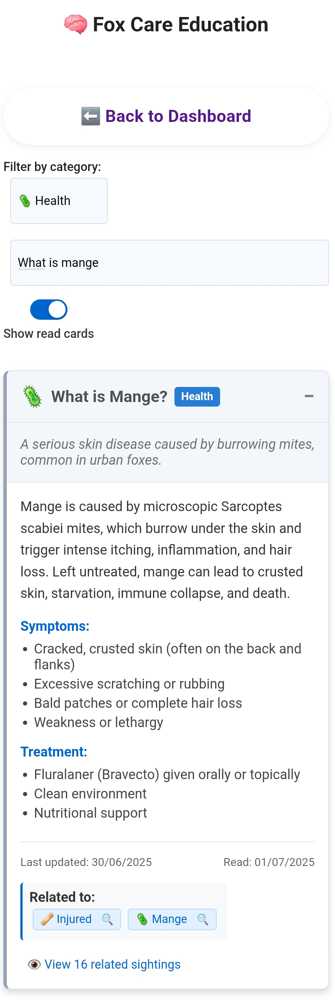This screenshot has height=1000, width=335.
Task: Click the magnifier icon on the Mange tag
Action: click(x=203, y=919)
